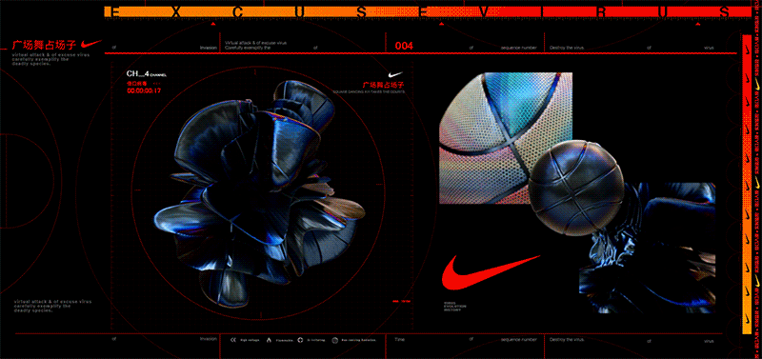Click the black leather basketball
762x359 pixels.
(x=575, y=187)
